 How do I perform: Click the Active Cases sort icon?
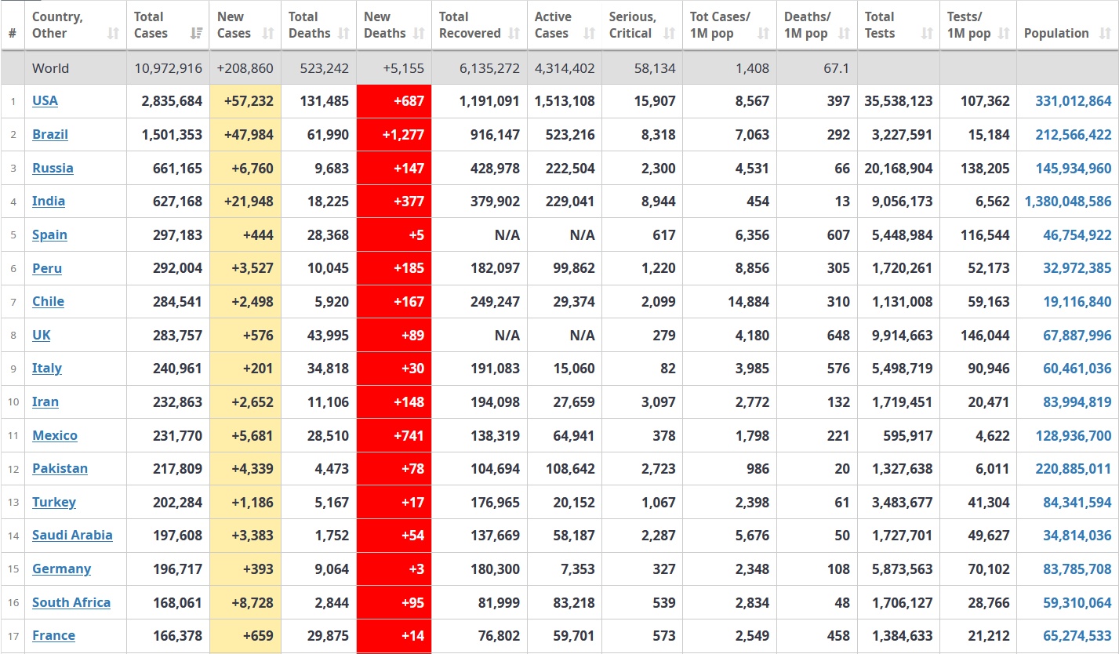(588, 34)
